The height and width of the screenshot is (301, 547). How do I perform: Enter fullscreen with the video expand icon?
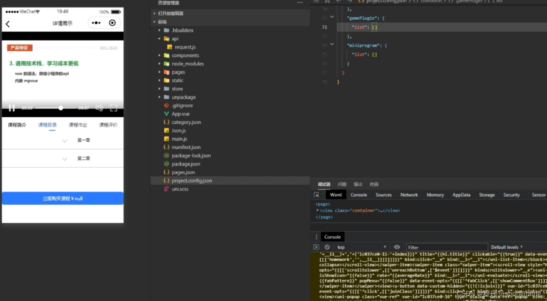[114, 108]
